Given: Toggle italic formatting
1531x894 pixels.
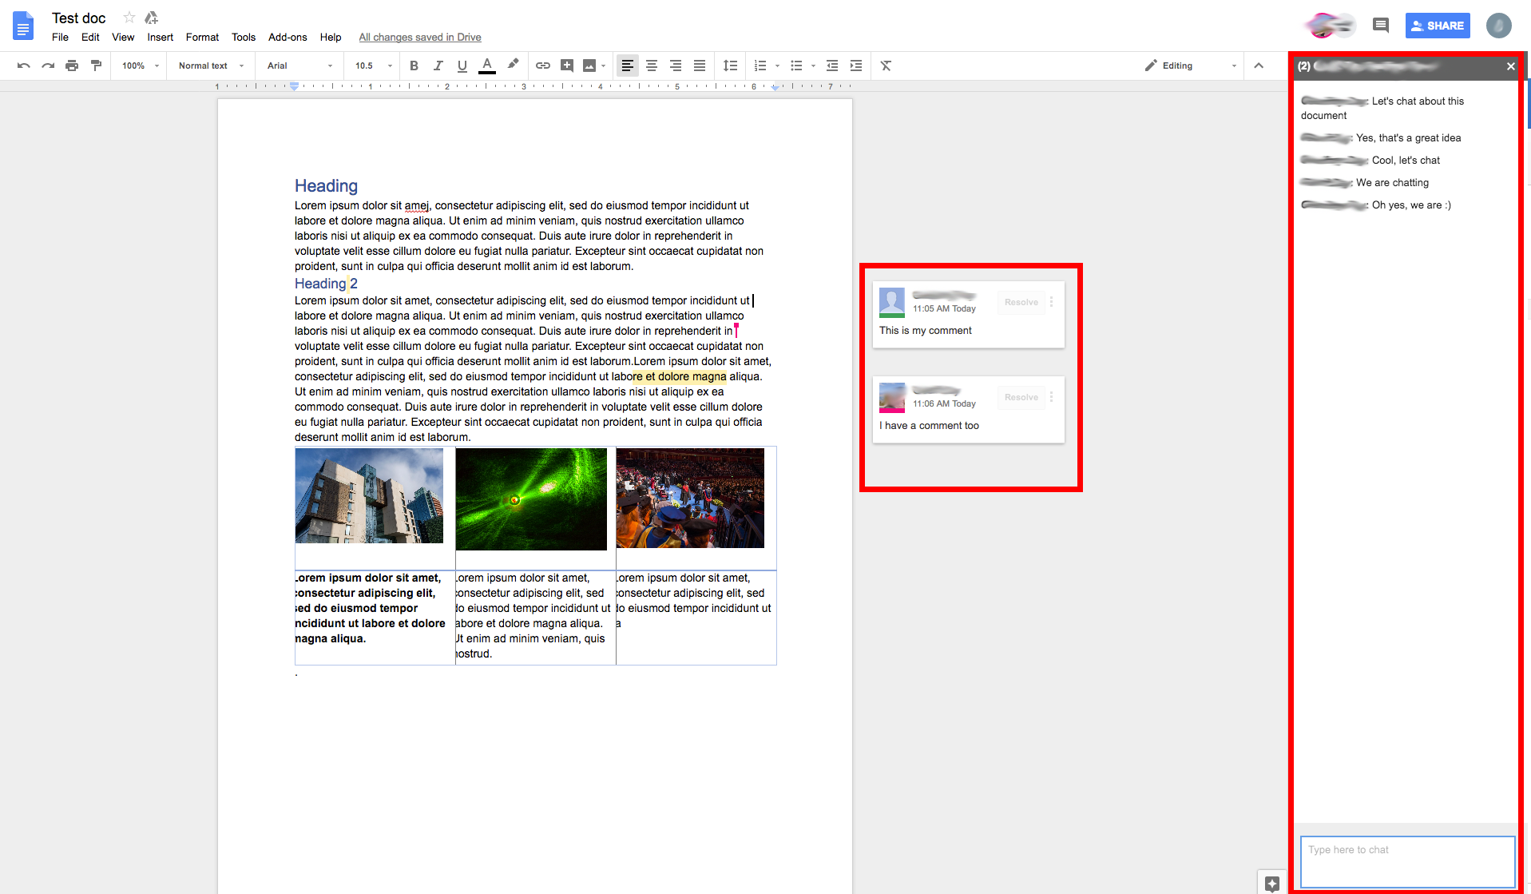Looking at the screenshot, I should (x=438, y=66).
